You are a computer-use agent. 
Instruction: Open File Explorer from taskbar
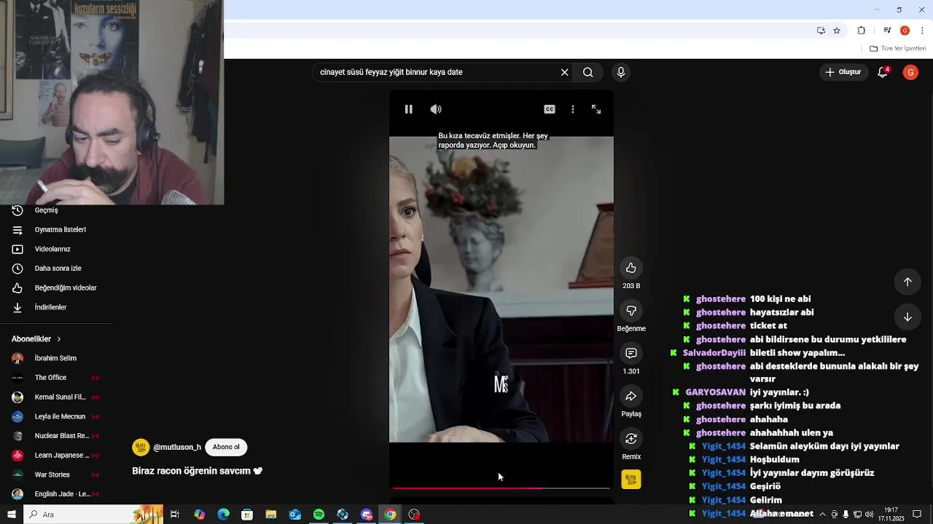click(270, 515)
